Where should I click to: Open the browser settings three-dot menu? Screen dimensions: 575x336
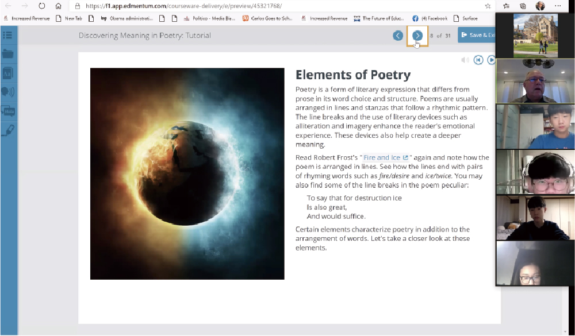point(558,6)
